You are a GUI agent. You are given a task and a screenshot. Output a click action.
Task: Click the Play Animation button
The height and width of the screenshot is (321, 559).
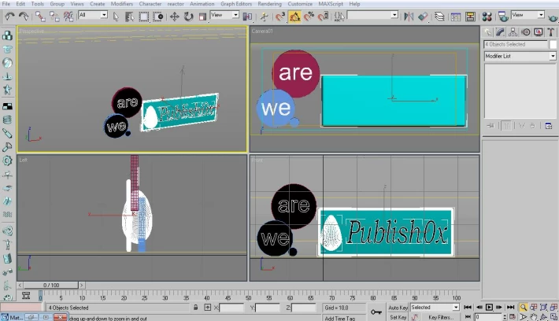(x=489, y=307)
